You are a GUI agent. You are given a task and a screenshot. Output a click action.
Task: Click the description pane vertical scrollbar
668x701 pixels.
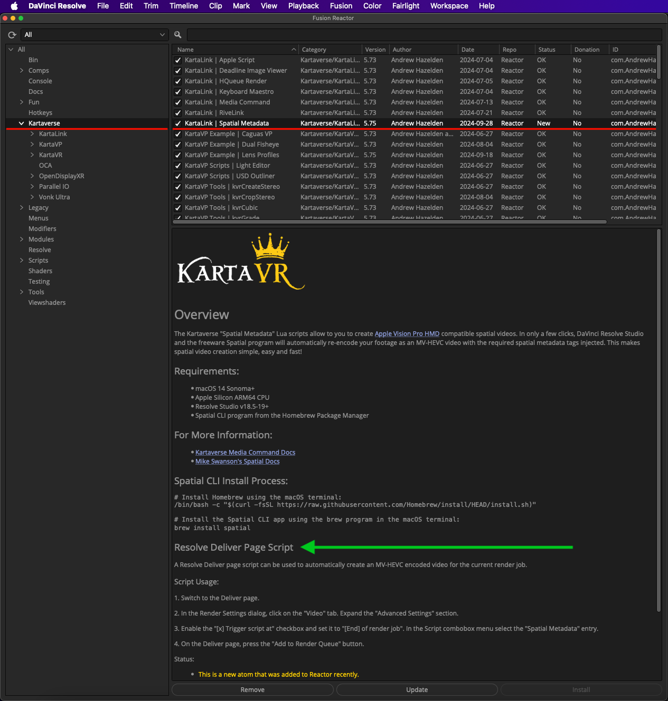pyautogui.click(x=658, y=420)
